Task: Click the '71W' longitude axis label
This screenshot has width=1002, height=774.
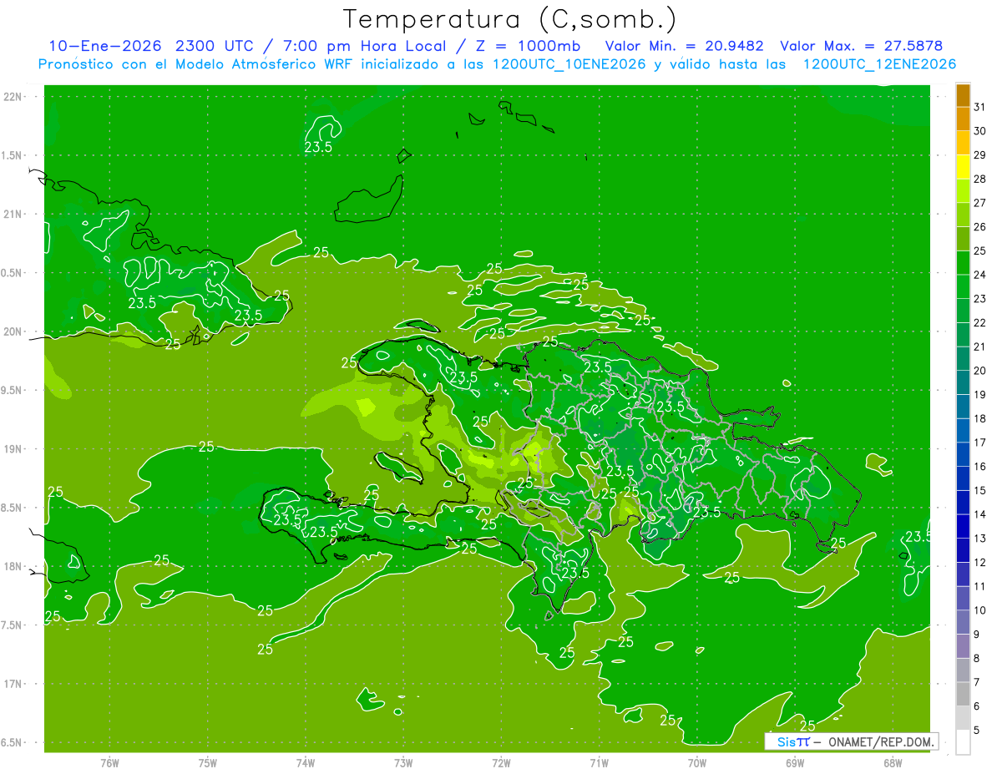Action: [599, 762]
